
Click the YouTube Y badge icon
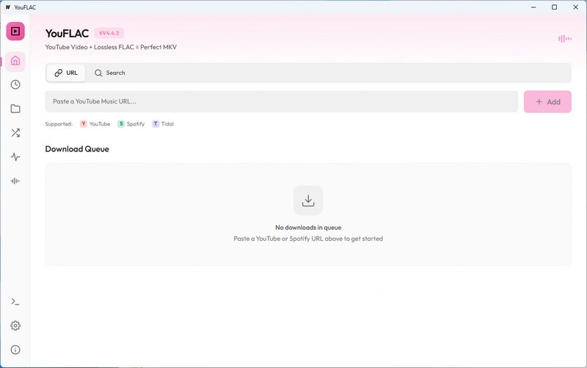point(84,123)
